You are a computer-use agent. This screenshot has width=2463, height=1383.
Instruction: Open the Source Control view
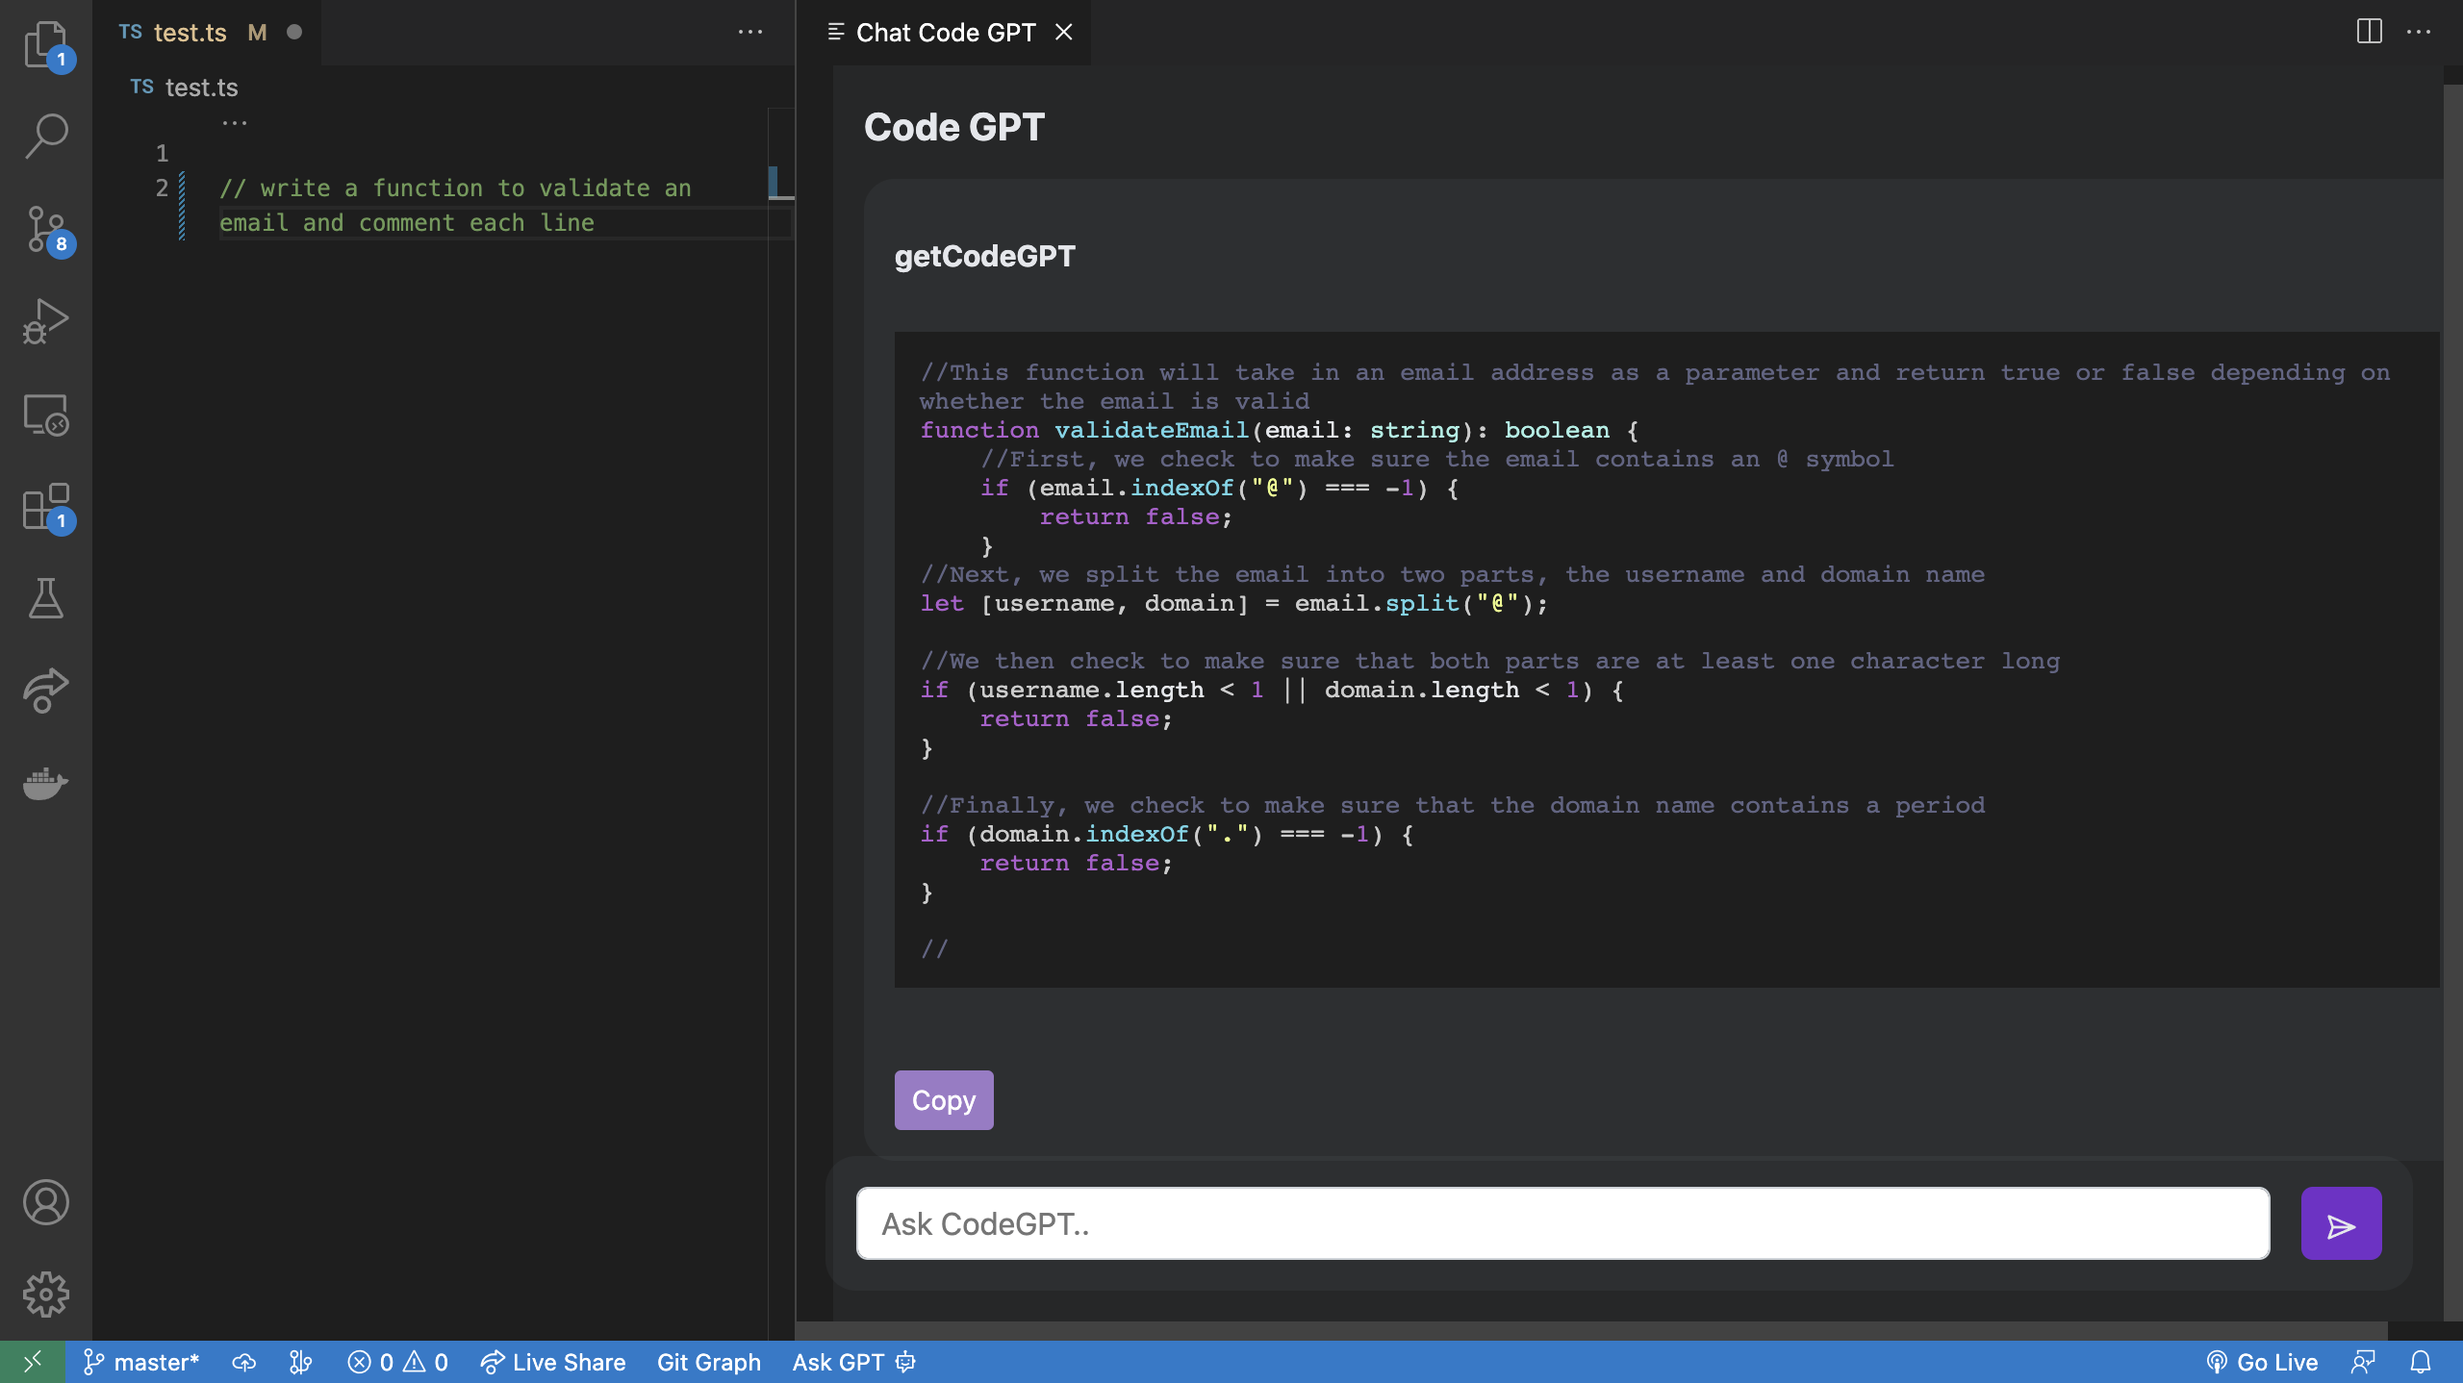(45, 229)
